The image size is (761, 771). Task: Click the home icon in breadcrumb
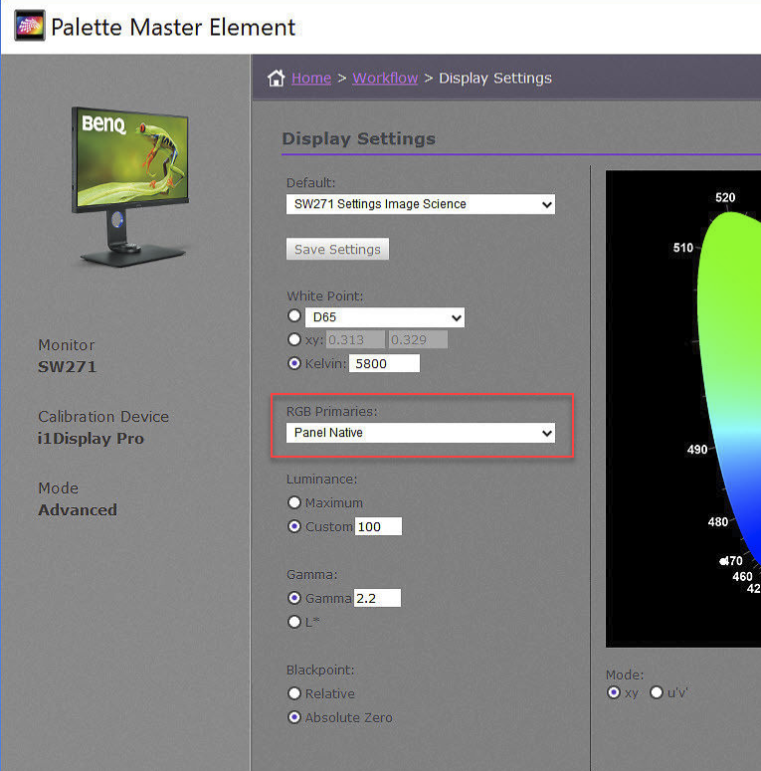click(x=277, y=78)
